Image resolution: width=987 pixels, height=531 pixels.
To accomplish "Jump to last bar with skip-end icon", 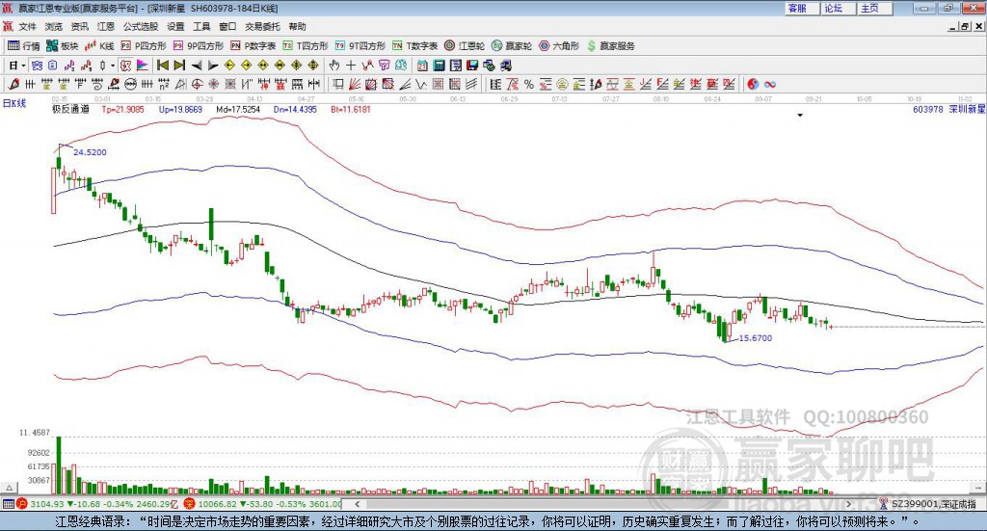I will coord(179,66).
